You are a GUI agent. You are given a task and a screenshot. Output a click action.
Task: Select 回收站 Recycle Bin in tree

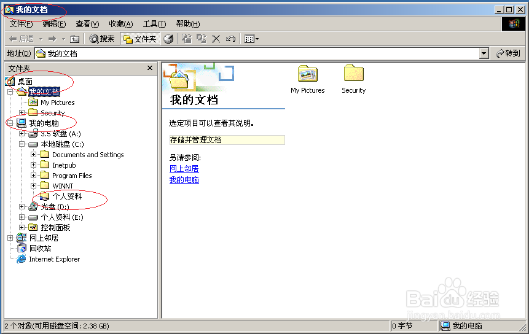(x=40, y=249)
